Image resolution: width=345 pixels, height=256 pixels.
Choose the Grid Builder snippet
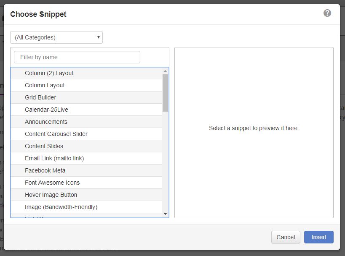pyautogui.click(x=40, y=97)
